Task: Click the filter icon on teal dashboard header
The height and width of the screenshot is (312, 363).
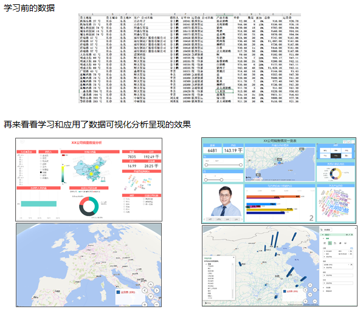Action: 345,141
